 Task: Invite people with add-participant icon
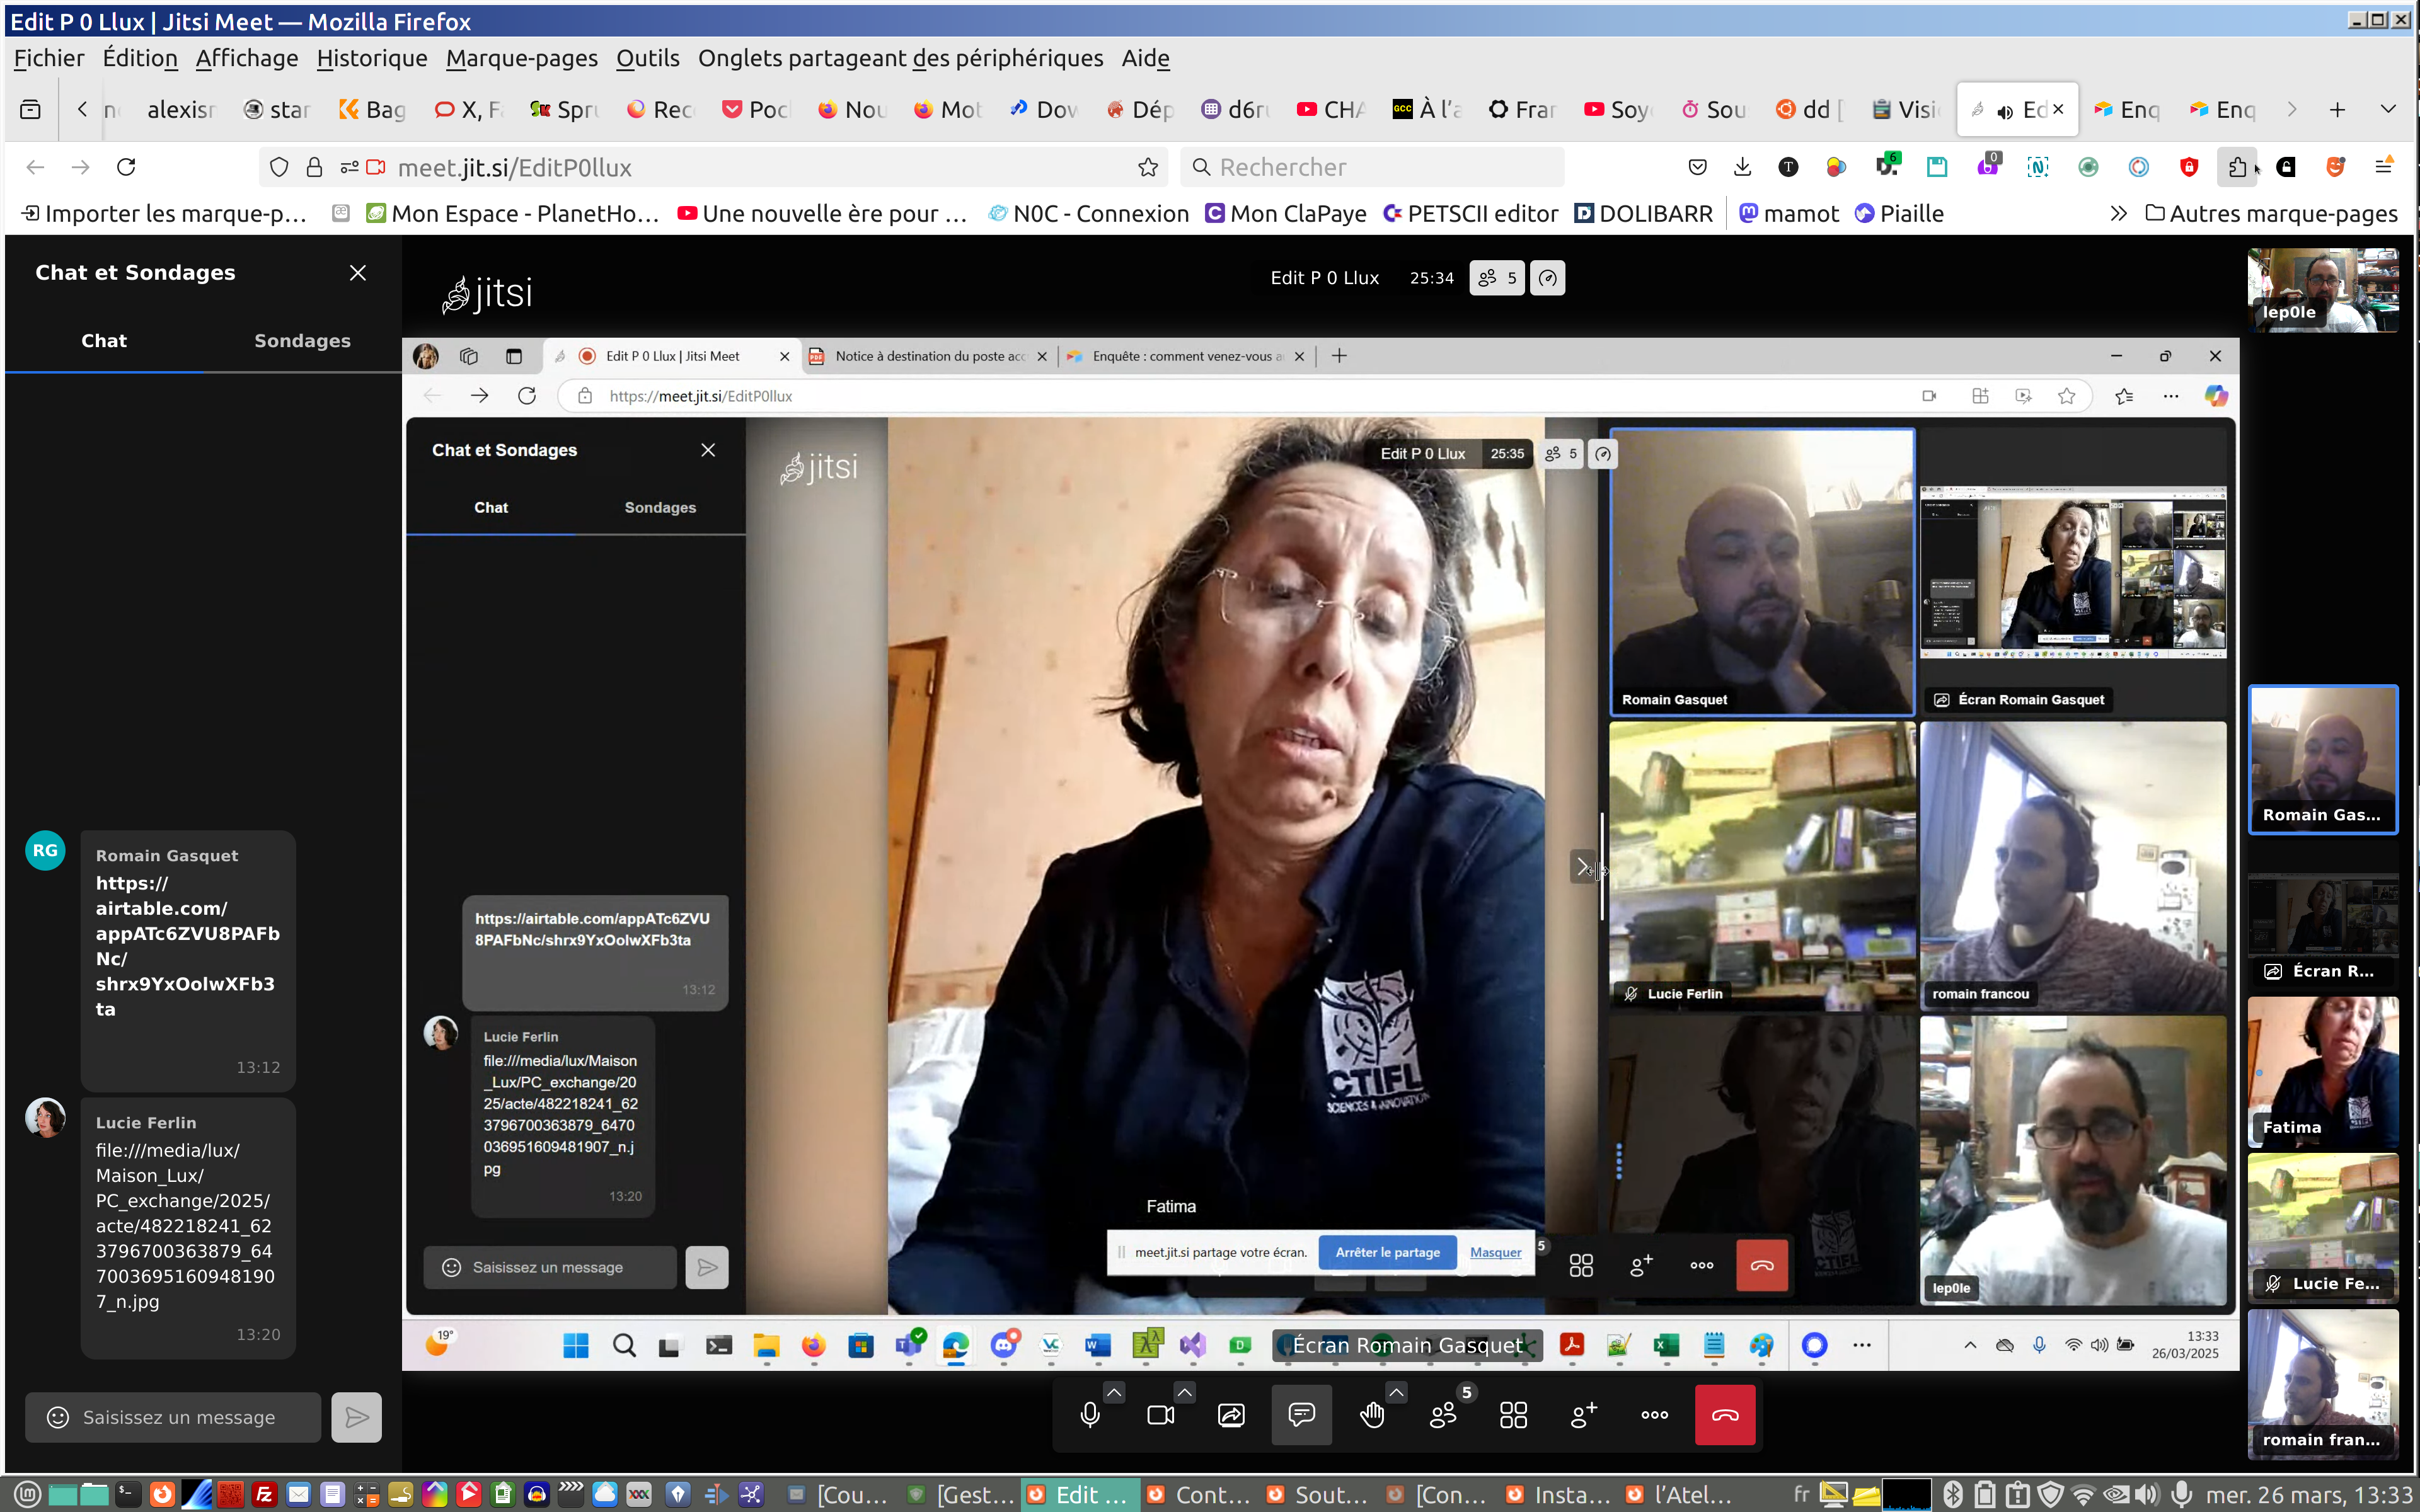point(1584,1414)
